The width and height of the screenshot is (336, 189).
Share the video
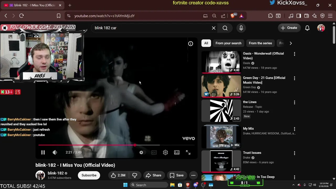(x=154, y=175)
